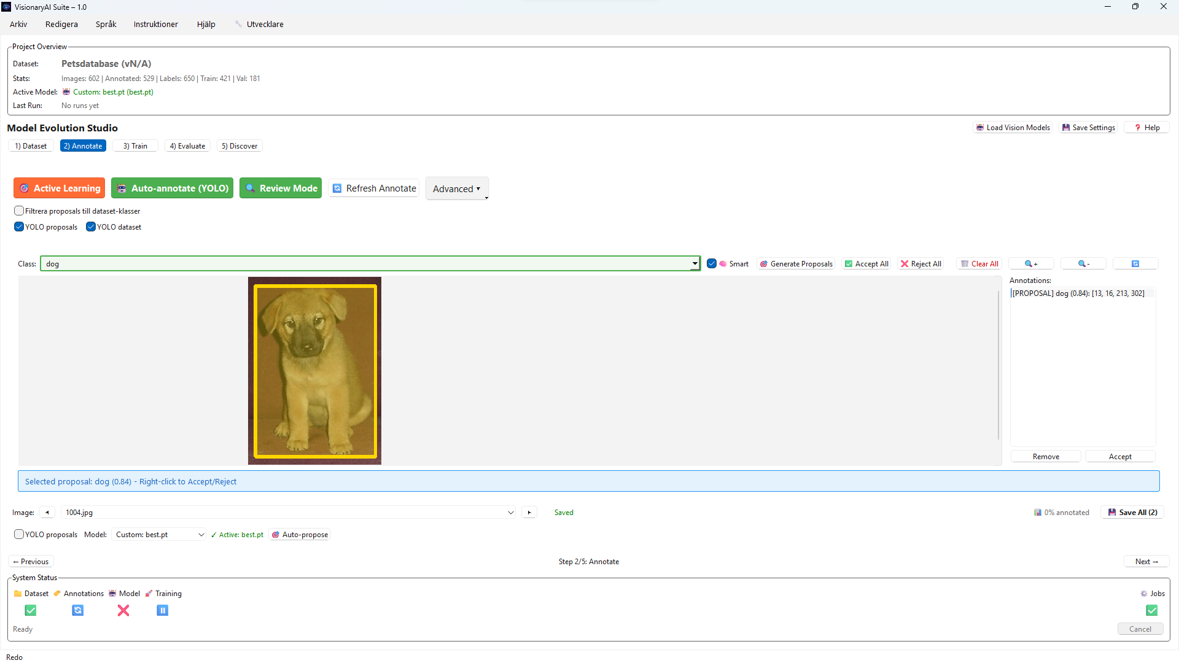This screenshot has width=1179, height=663.
Task: Click the reset view icon button
Action: click(1135, 264)
